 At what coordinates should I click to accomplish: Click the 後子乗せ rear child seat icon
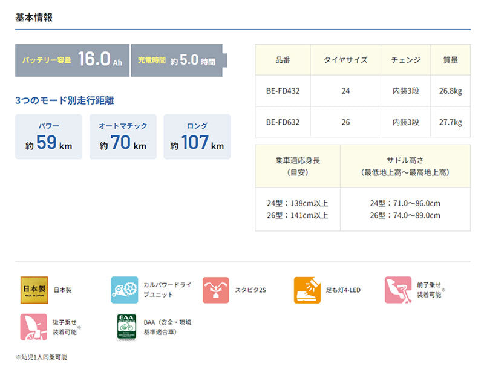(34, 327)
